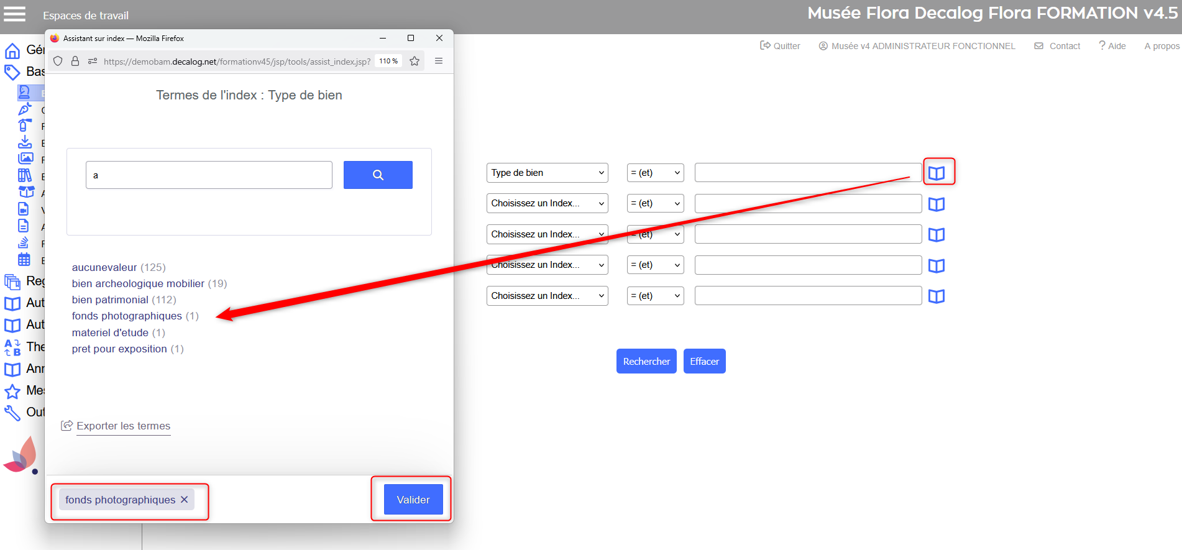
Task: Click the star favorites icon in sidebar
Action: tap(12, 391)
